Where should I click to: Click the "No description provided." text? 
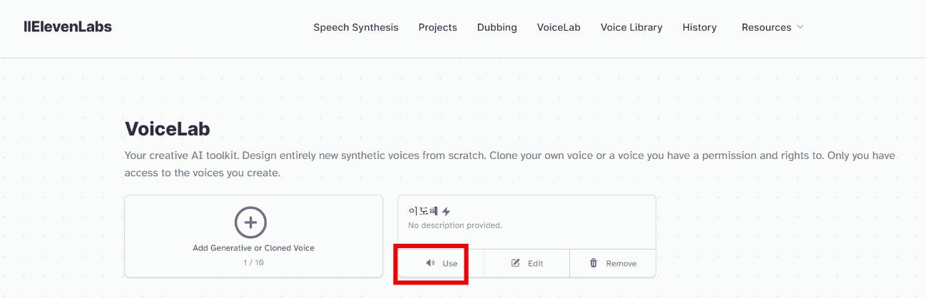(x=454, y=225)
